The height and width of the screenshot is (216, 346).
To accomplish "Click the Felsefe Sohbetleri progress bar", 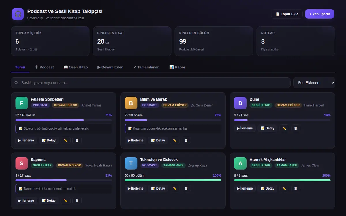I will pyautogui.click(x=63, y=120).
